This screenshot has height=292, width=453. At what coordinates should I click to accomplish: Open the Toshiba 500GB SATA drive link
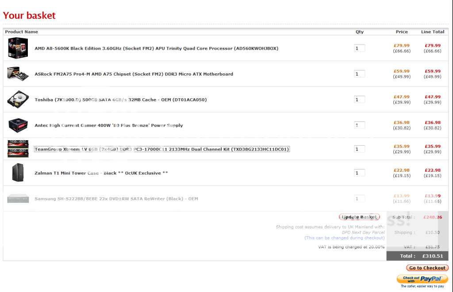point(120,100)
